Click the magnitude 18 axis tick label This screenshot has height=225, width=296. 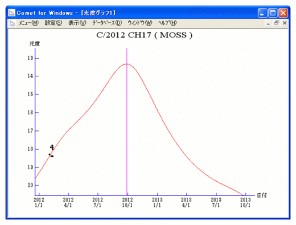click(x=30, y=149)
